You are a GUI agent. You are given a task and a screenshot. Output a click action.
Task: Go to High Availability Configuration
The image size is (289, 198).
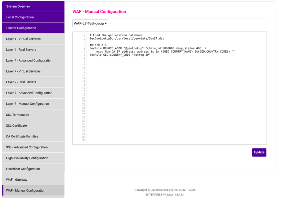[x=33, y=158]
